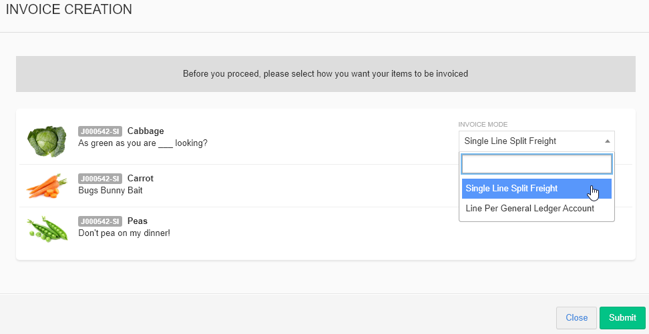The width and height of the screenshot is (649, 334).
Task: Click the J000542-SI badge beside Carrot
Action: tap(100, 179)
